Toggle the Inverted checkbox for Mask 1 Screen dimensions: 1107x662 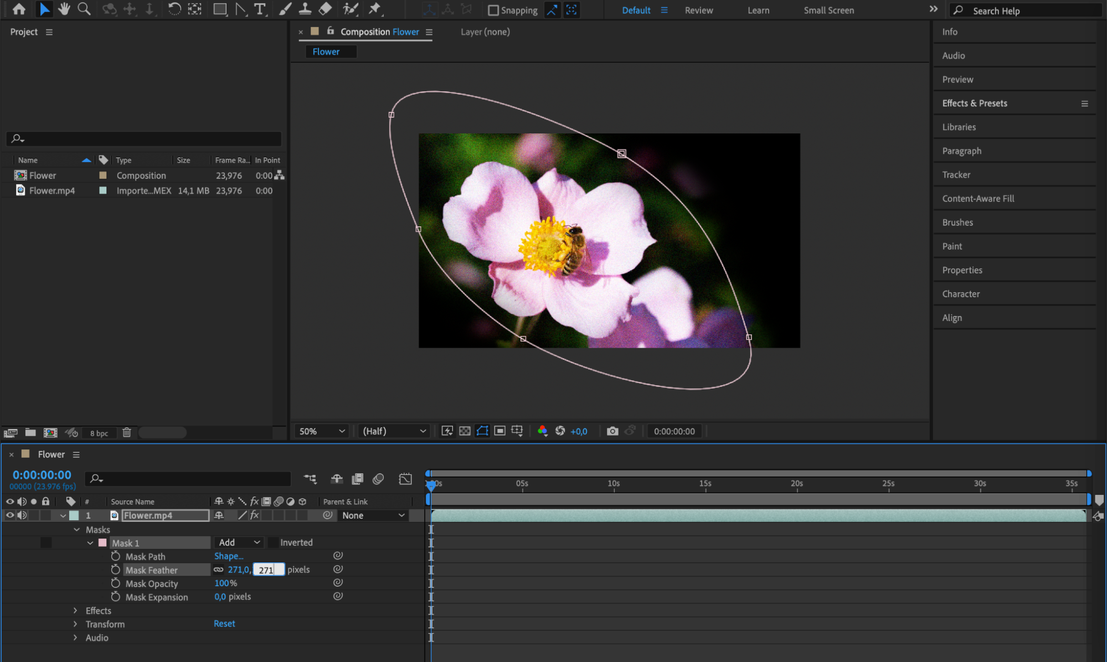point(273,542)
